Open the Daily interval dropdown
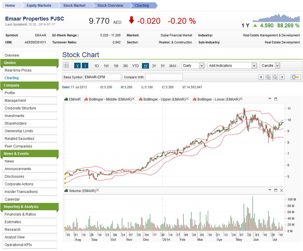 [x=193, y=65]
